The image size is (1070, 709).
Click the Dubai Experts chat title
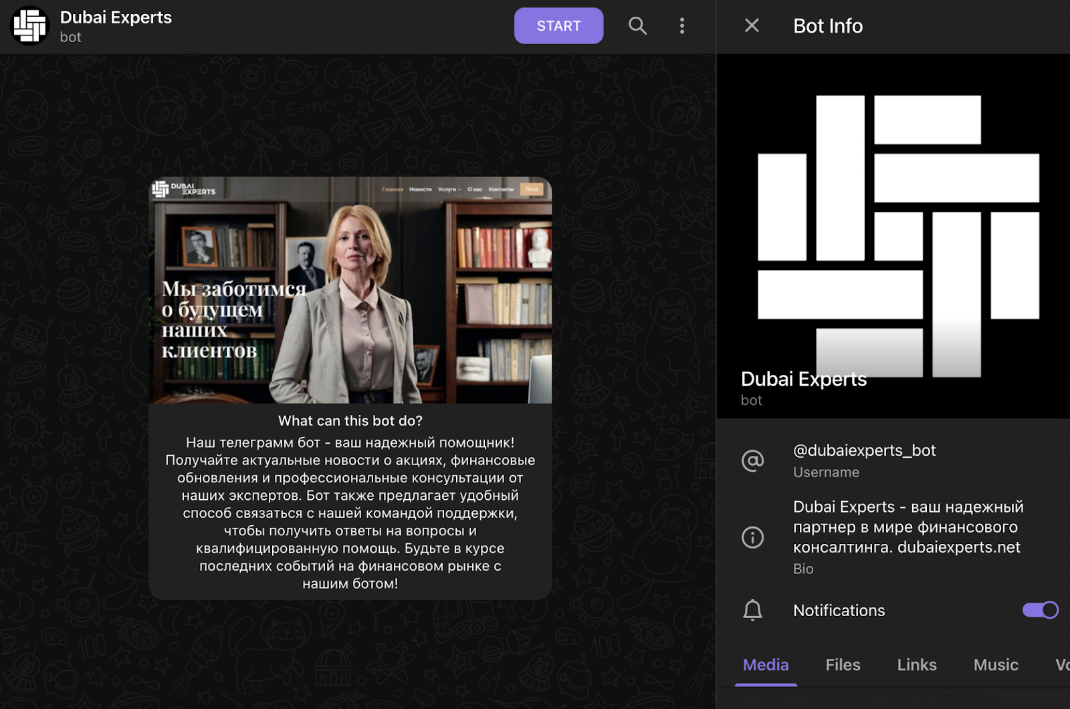[x=116, y=18]
